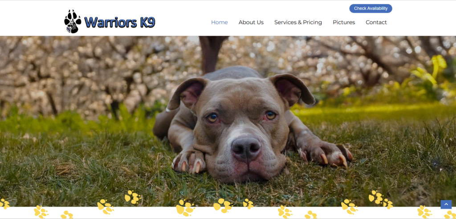This screenshot has width=456, height=219.
Task: Click the Check Availability button
Action: pos(370,8)
